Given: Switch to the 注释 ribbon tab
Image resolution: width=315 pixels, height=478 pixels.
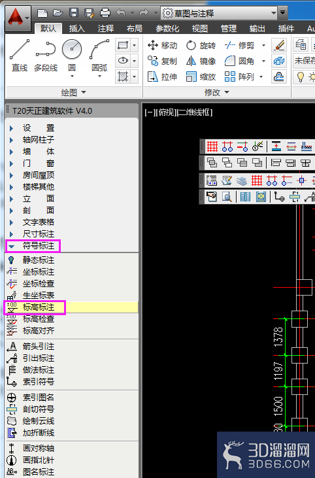Looking at the screenshot, I should [x=105, y=28].
